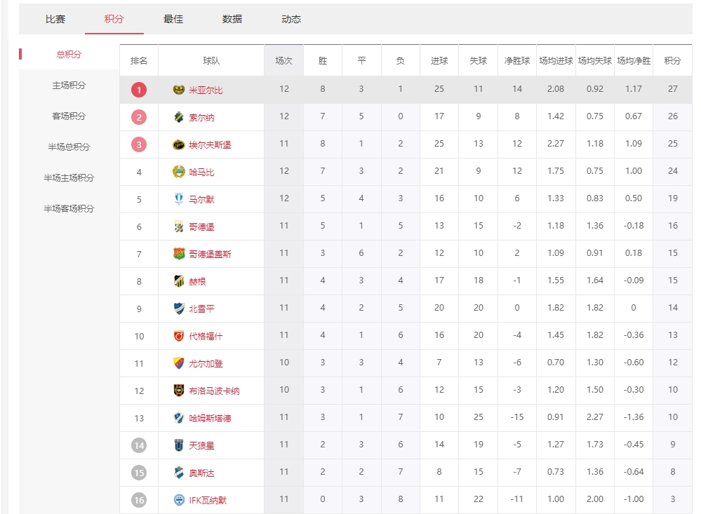Show 客场积分 standings
701x514 pixels.
69,116
